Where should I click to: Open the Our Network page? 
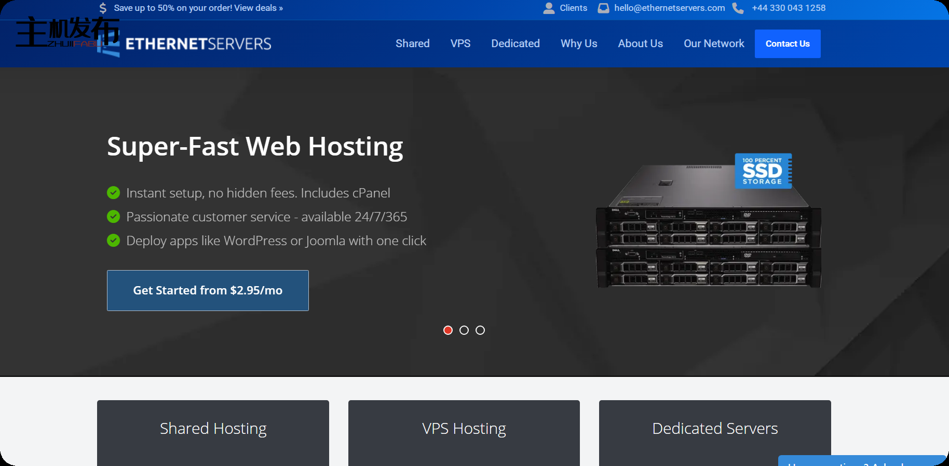[714, 44]
